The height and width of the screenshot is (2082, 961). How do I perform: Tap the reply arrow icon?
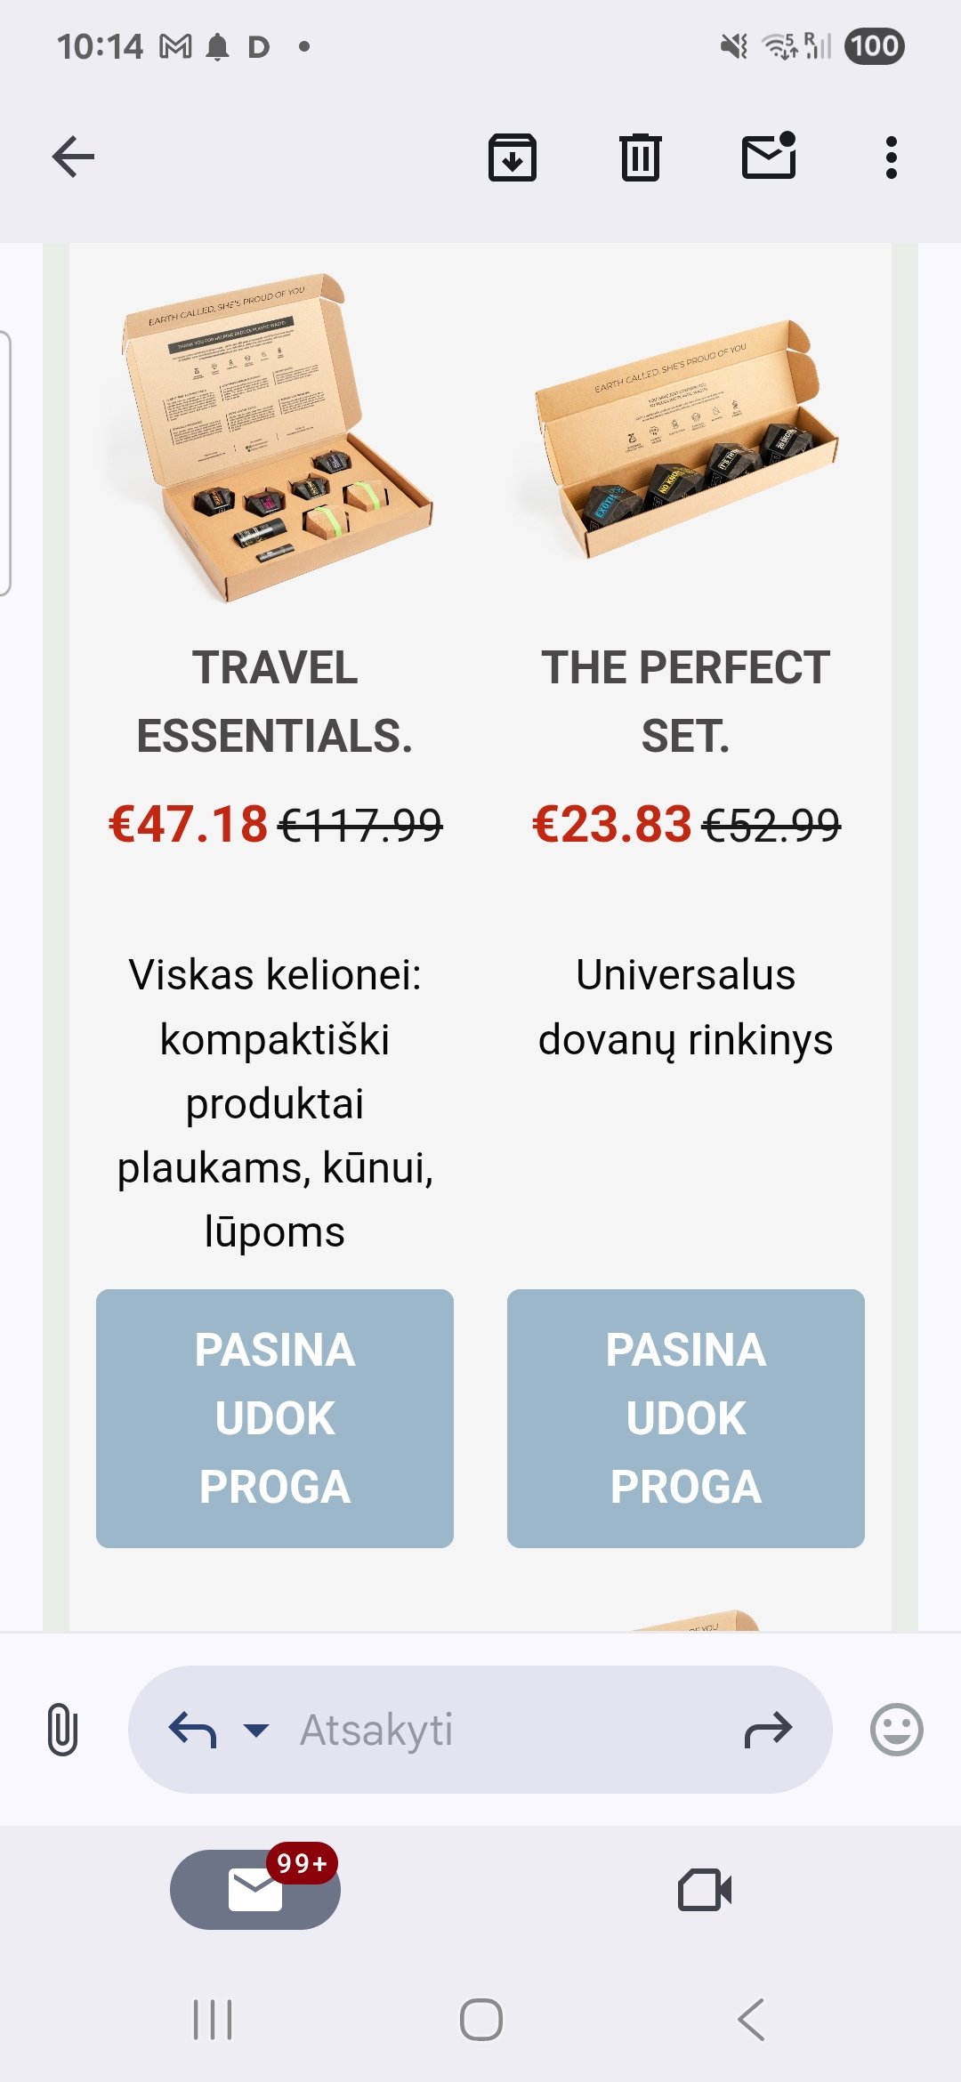point(192,1730)
